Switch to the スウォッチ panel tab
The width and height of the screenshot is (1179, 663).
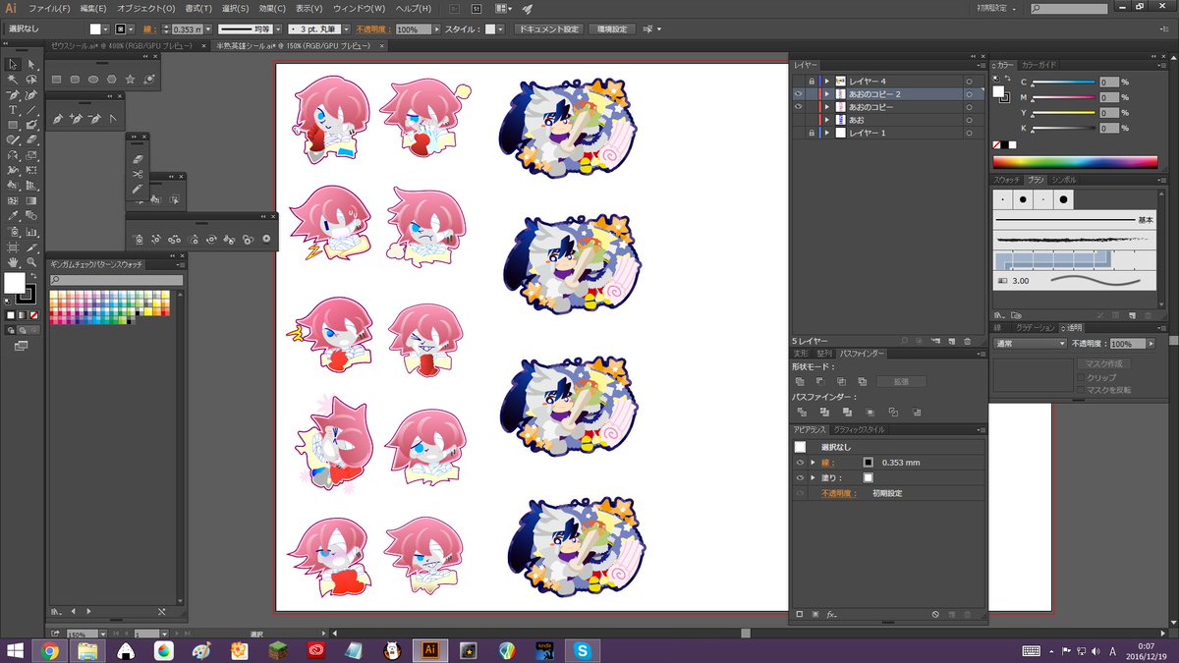[1008, 180]
